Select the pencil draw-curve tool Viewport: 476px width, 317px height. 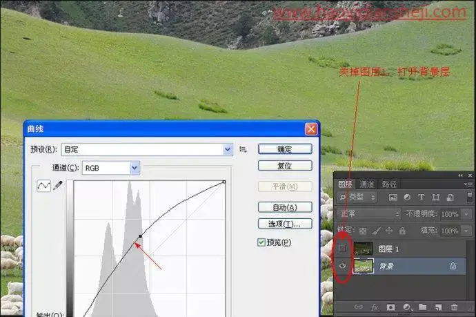(58, 185)
